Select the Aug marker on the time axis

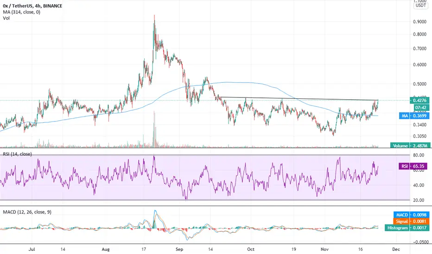tap(106, 249)
